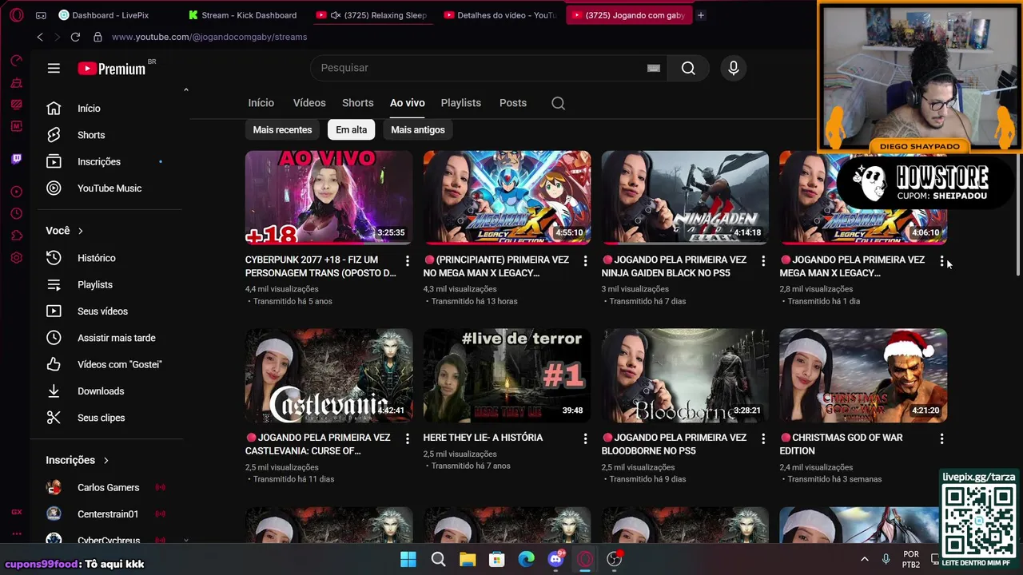The height and width of the screenshot is (575, 1023).
Task: Switch to Stream - Kick Dashboard tab
Action: [244, 15]
